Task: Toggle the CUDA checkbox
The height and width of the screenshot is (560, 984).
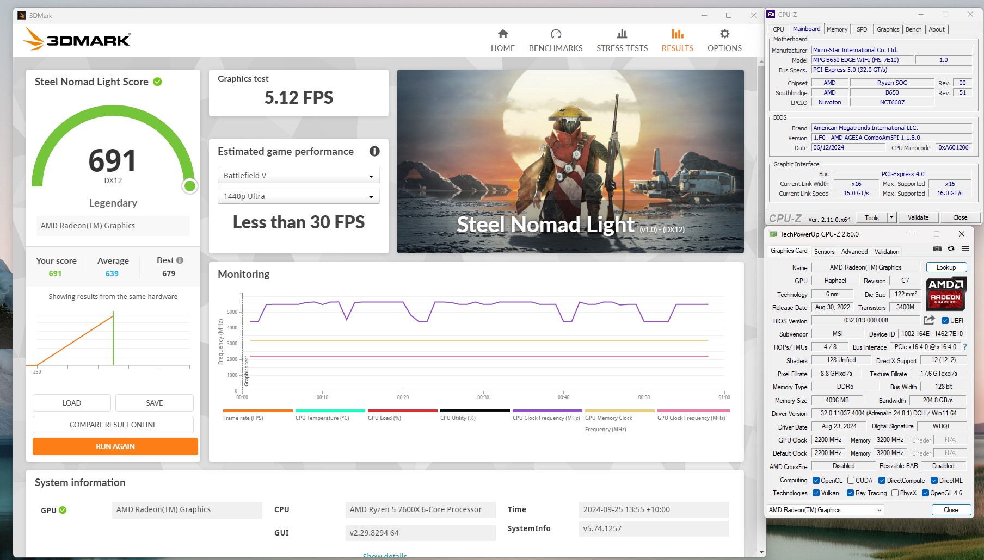Action: coord(851,481)
